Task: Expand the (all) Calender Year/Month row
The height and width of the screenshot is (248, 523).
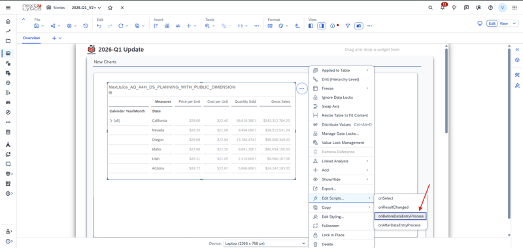Action: 111,121
